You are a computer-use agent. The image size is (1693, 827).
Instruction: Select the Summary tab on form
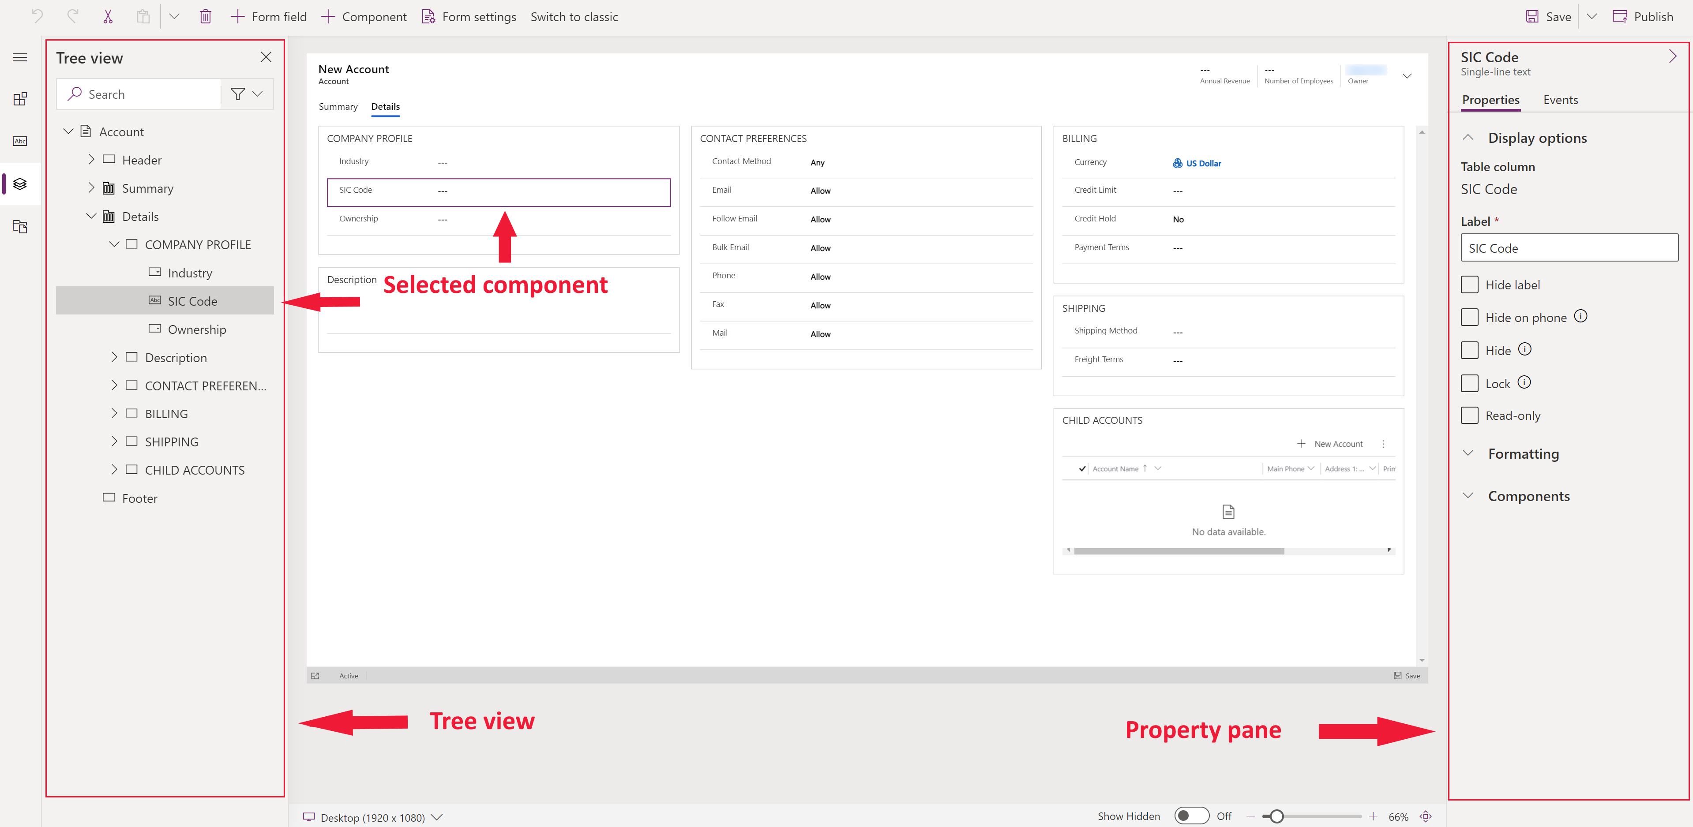point(338,106)
